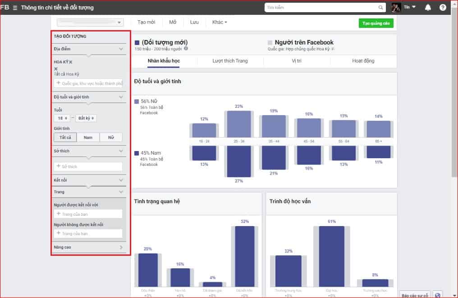
Task: Expand the Nâng cao section
Action: pos(88,247)
